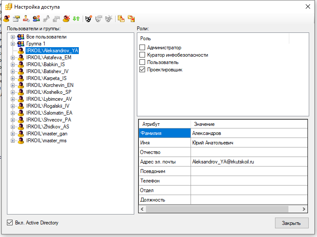Click the empty Отчество value cell
317x237 pixels.
(x=249, y=152)
